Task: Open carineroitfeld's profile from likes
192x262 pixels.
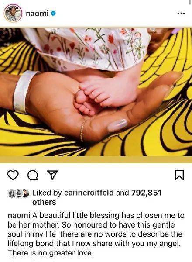Action: point(89,193)
